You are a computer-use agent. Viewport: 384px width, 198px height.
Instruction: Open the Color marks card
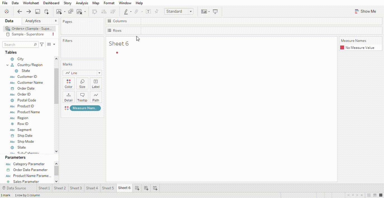tap(69, 83)
